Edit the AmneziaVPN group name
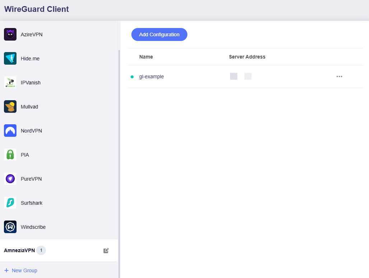Screen dimensions: 369x278 tap(106, 251)
